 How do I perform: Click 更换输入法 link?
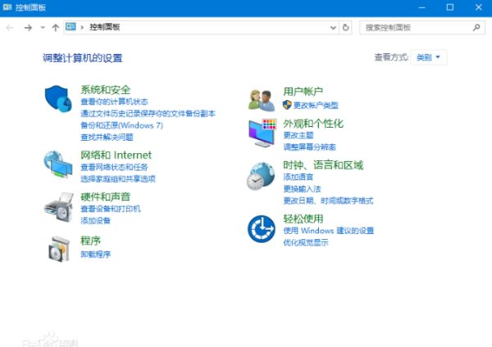[x=302, y=189]
